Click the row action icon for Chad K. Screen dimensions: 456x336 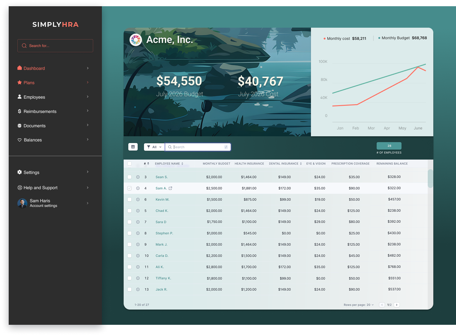(x=138, y=211)
